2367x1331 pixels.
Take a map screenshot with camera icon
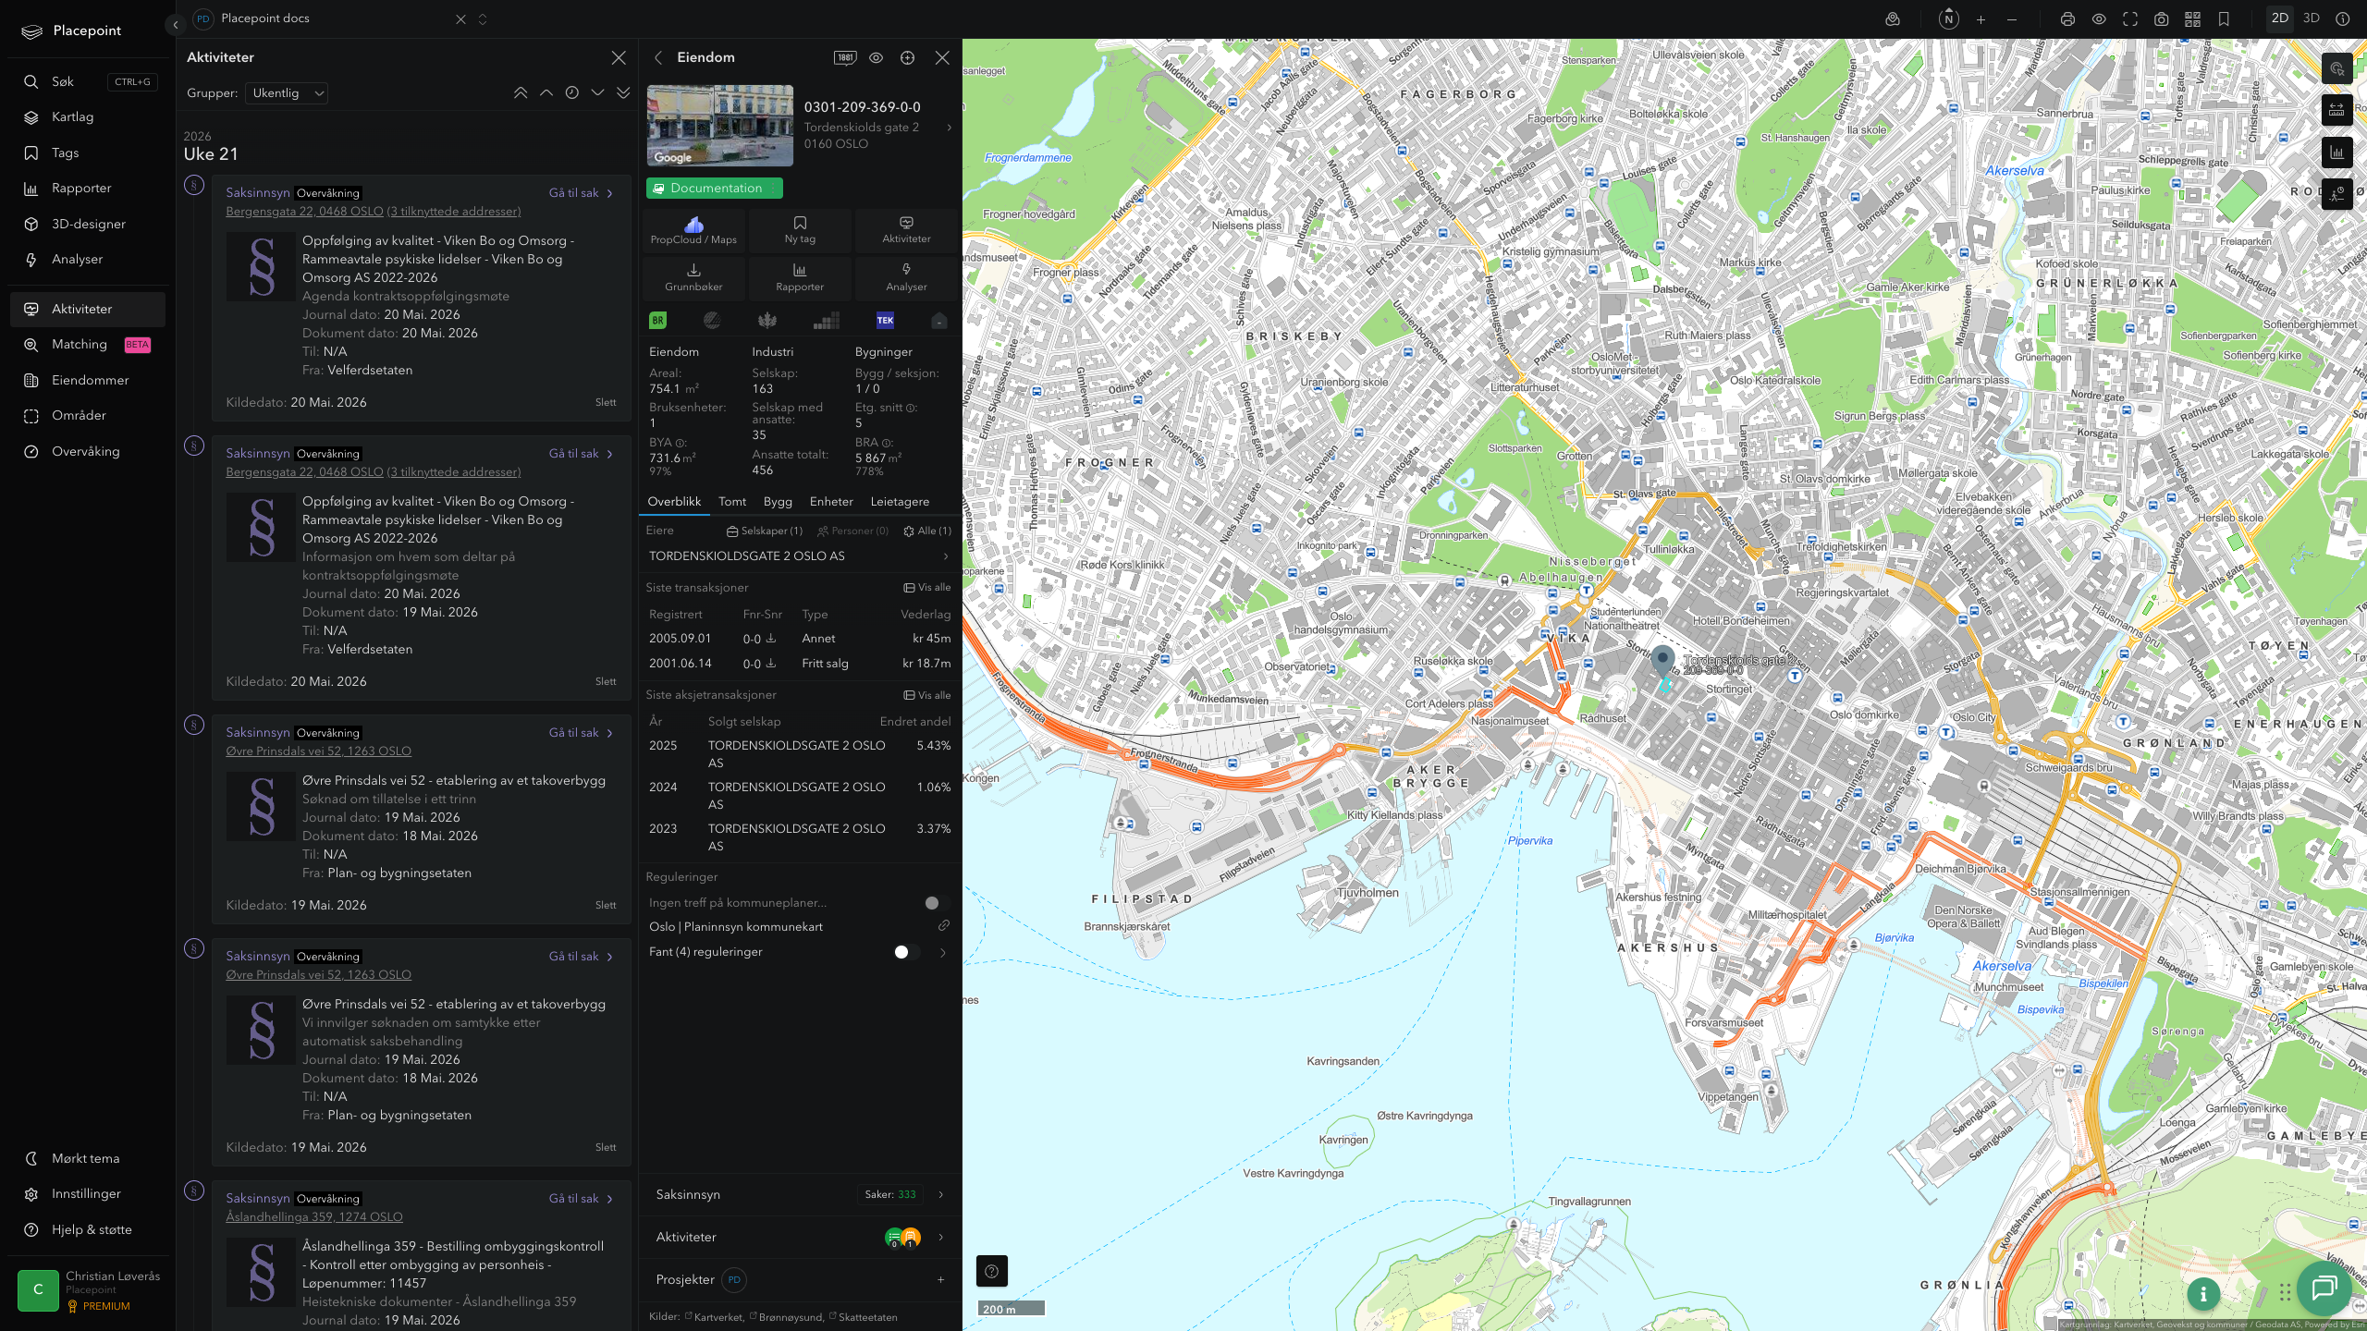2161,19
